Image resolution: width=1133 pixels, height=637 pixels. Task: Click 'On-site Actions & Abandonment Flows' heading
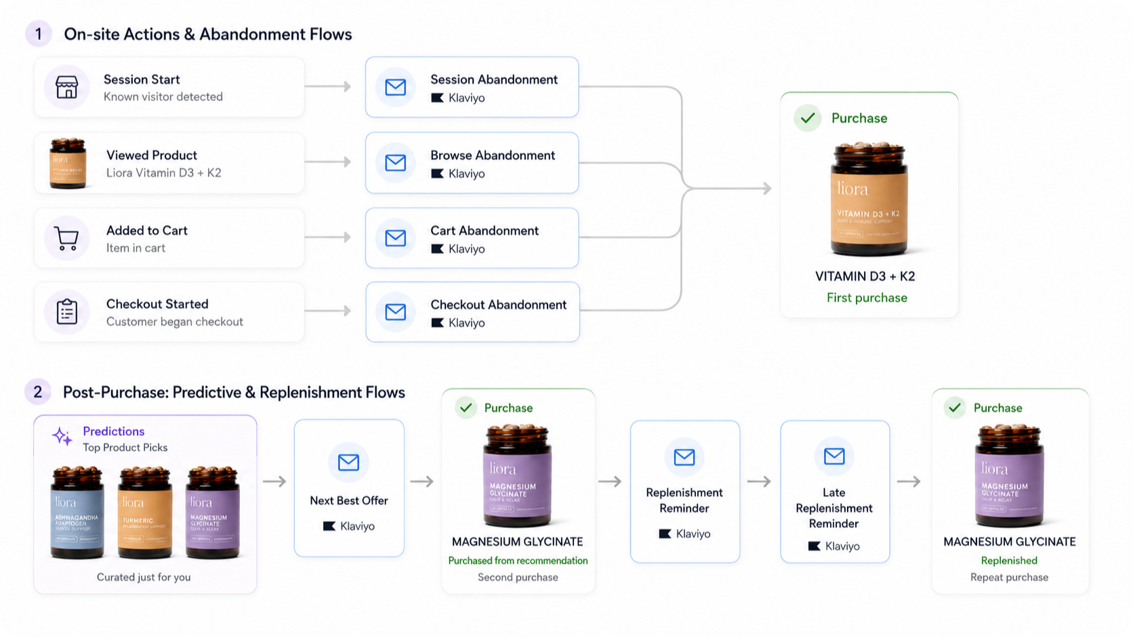point(208,34)
